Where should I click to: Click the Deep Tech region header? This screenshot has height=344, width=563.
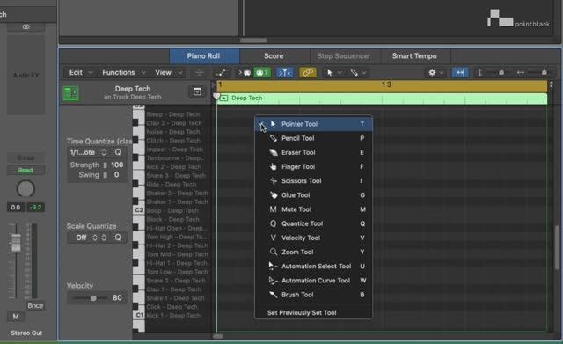[382, 98]
